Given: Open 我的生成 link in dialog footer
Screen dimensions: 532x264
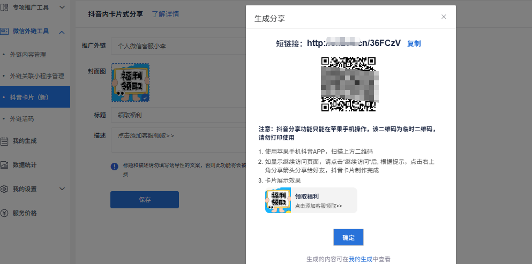Looking at the screenshot, I should [360, 259].
